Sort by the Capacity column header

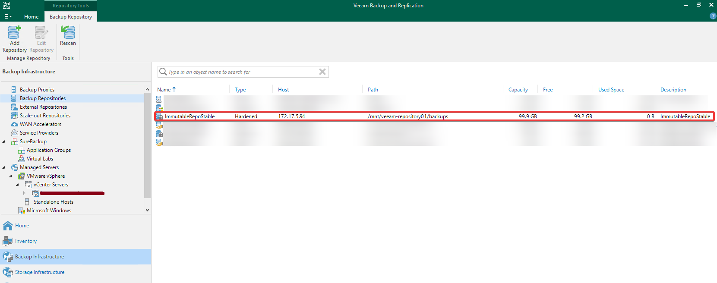[518, 90]
